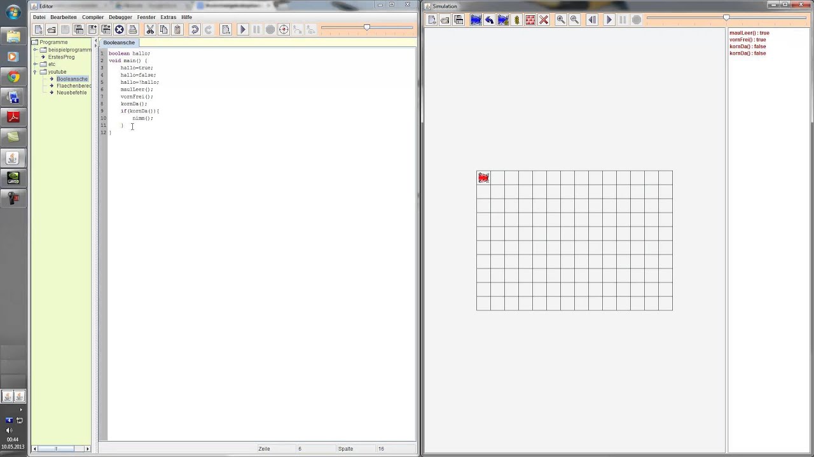Click the Editor stop button

coord(270,29)
